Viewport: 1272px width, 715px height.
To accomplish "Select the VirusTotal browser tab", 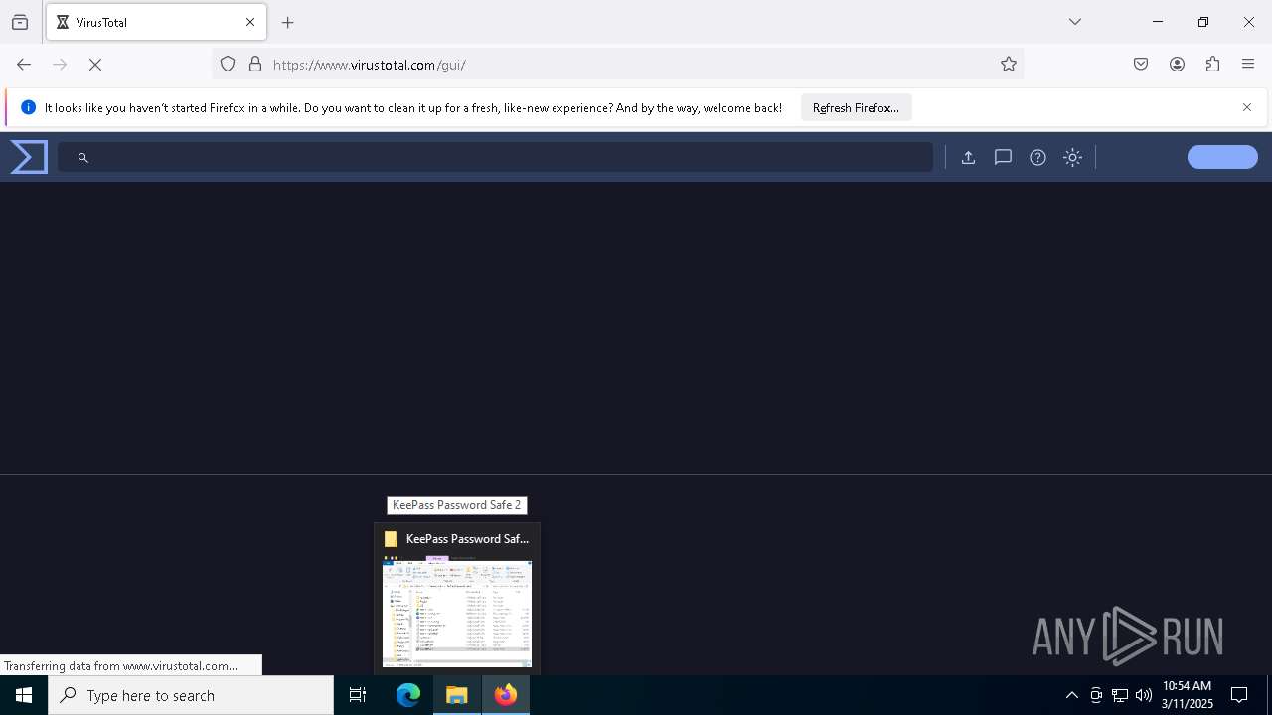I will [x=156, y=22].
